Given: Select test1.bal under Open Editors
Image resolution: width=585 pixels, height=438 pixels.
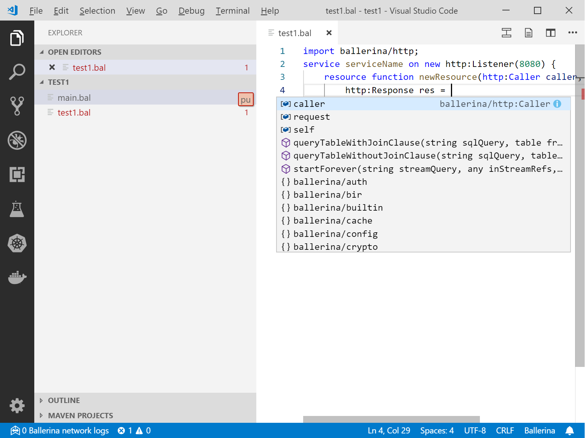Looking at the screenshot, I should coord(145,67).
